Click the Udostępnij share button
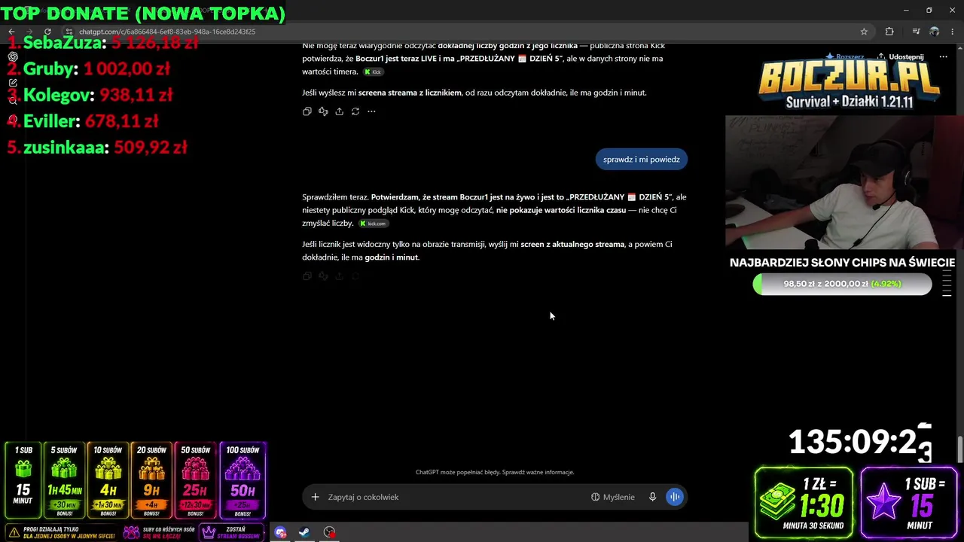 pyautogui.click(x=901, y=56)
